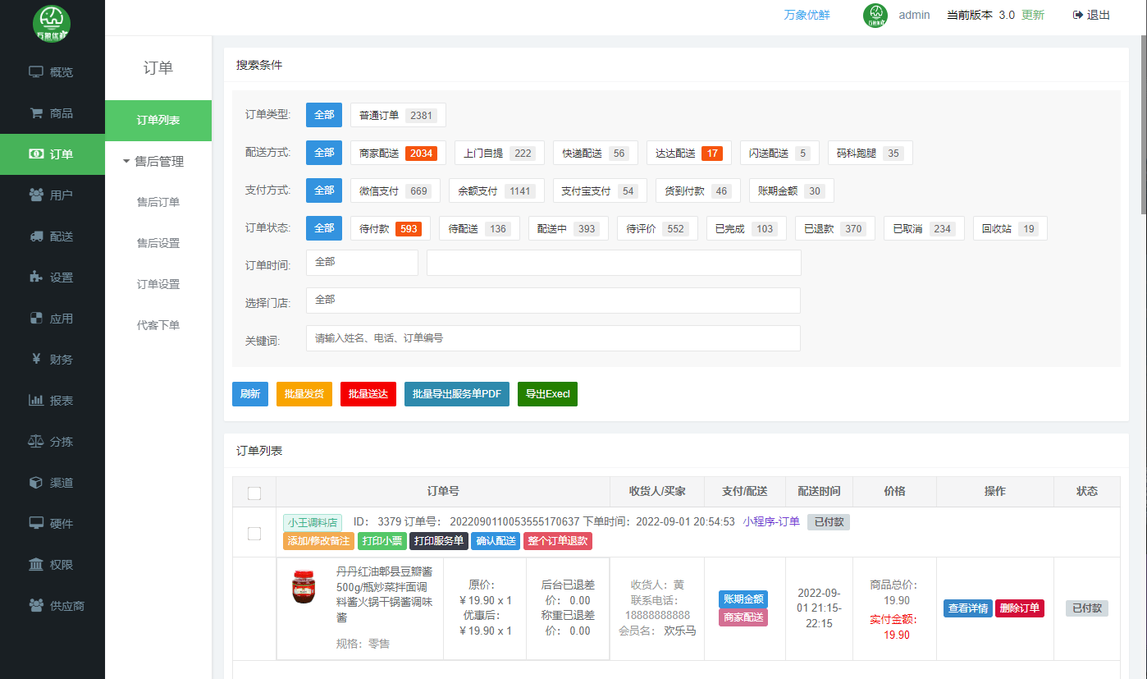This screenshot has height=679, width=1147.
Task: Check the box for order 3379
Action: click(254, 534)
